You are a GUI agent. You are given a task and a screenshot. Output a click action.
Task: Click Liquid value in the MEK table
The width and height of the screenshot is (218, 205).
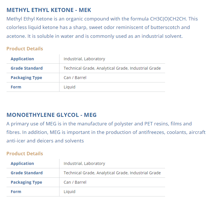pos(69,87)
